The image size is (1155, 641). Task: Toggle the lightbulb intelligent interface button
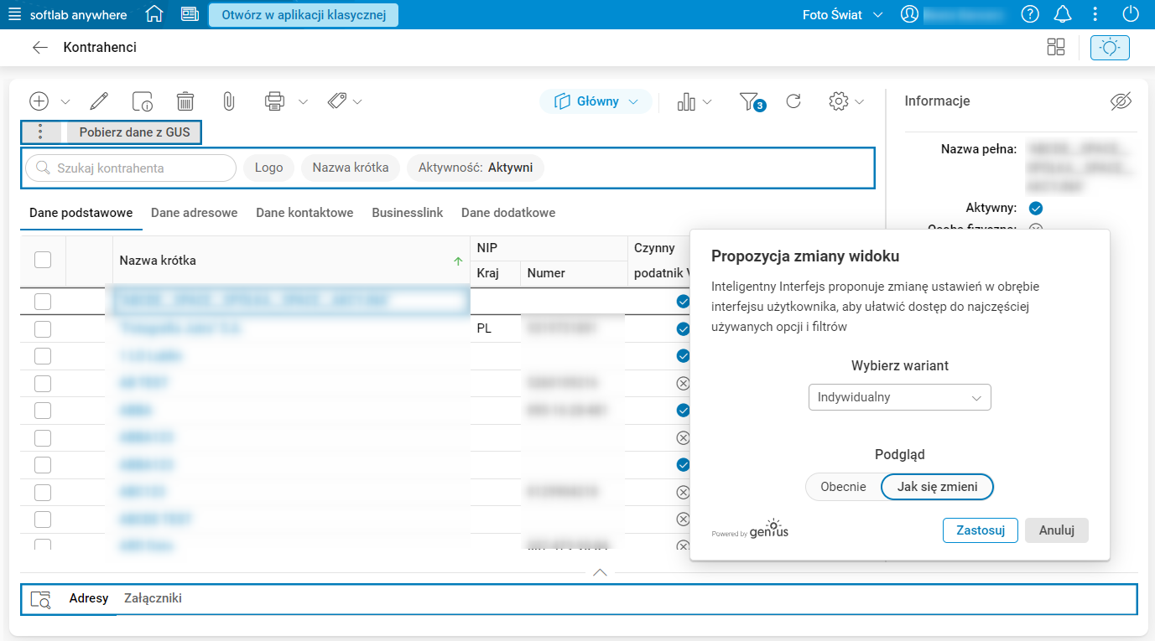(x=1110, y=48)
